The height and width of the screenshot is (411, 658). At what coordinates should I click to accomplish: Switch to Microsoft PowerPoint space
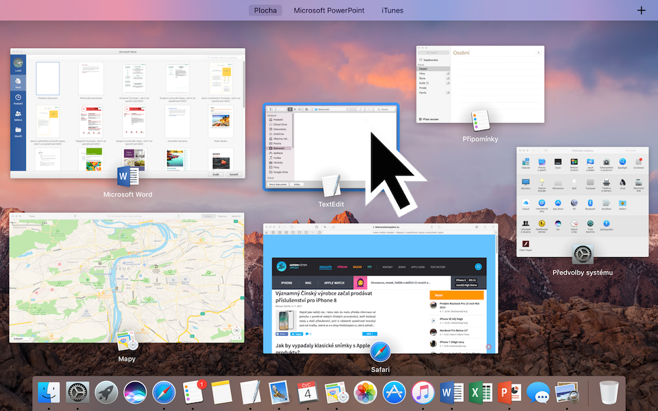tap(329, 10)
